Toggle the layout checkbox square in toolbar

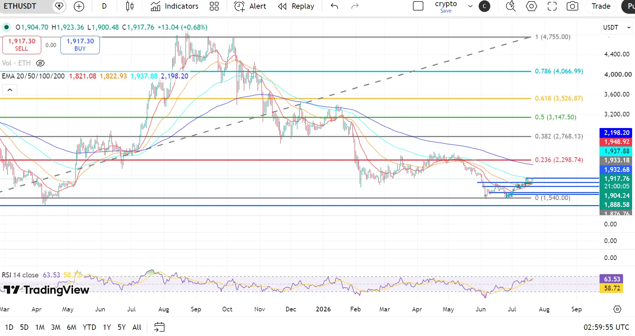click(418, 6)
